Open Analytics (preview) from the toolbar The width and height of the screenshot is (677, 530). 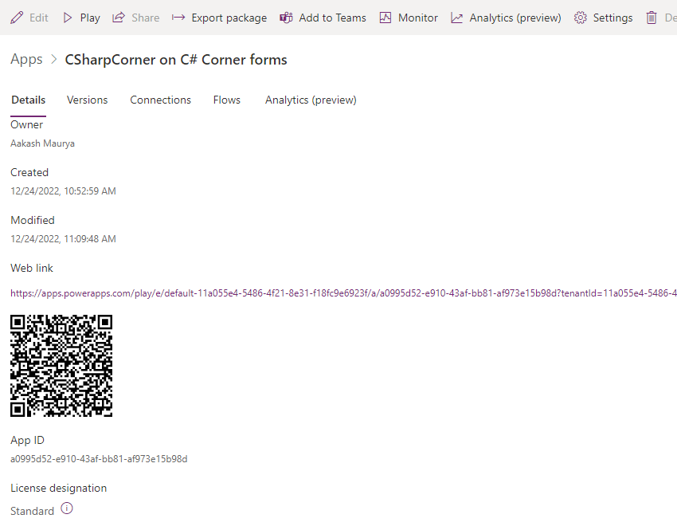(455, 17)
